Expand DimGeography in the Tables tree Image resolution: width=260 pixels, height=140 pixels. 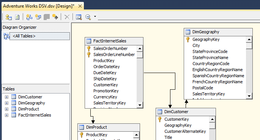6,103
